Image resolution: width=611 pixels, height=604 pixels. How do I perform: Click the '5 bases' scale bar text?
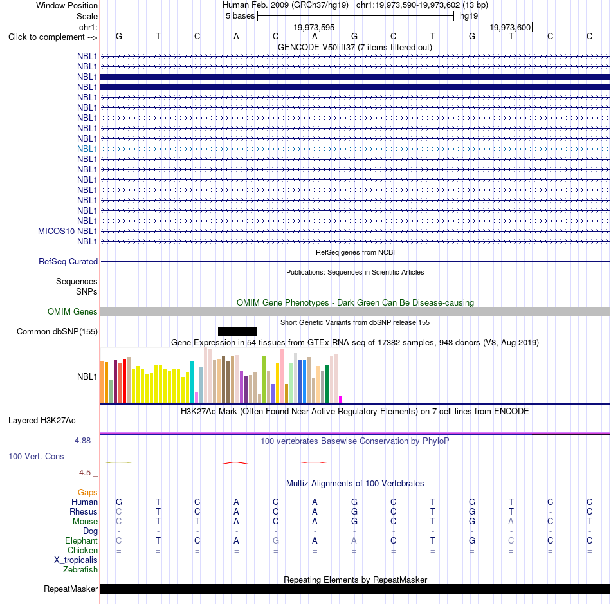coord(240,16)
